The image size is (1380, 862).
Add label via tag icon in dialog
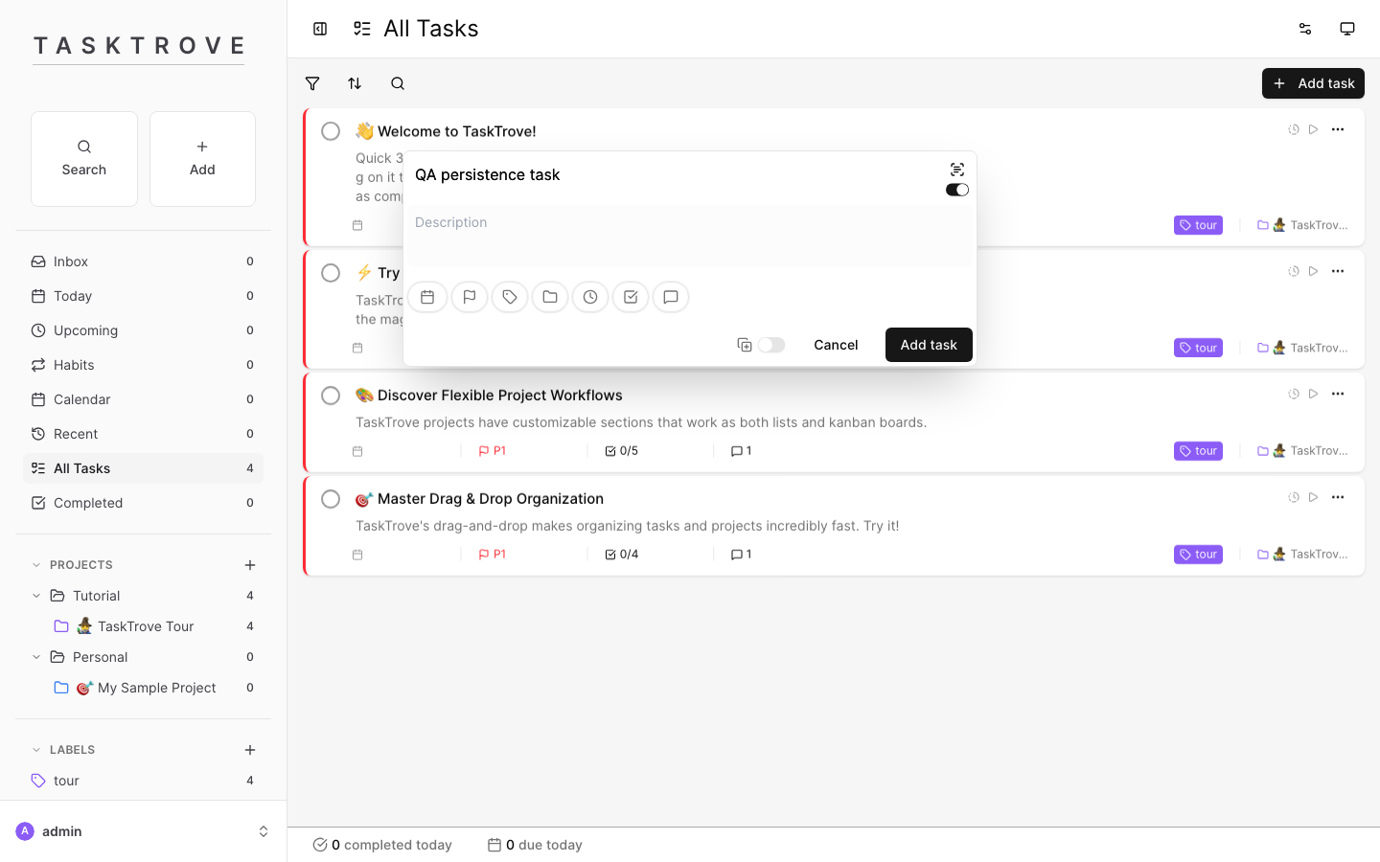[x=510, y=297]
